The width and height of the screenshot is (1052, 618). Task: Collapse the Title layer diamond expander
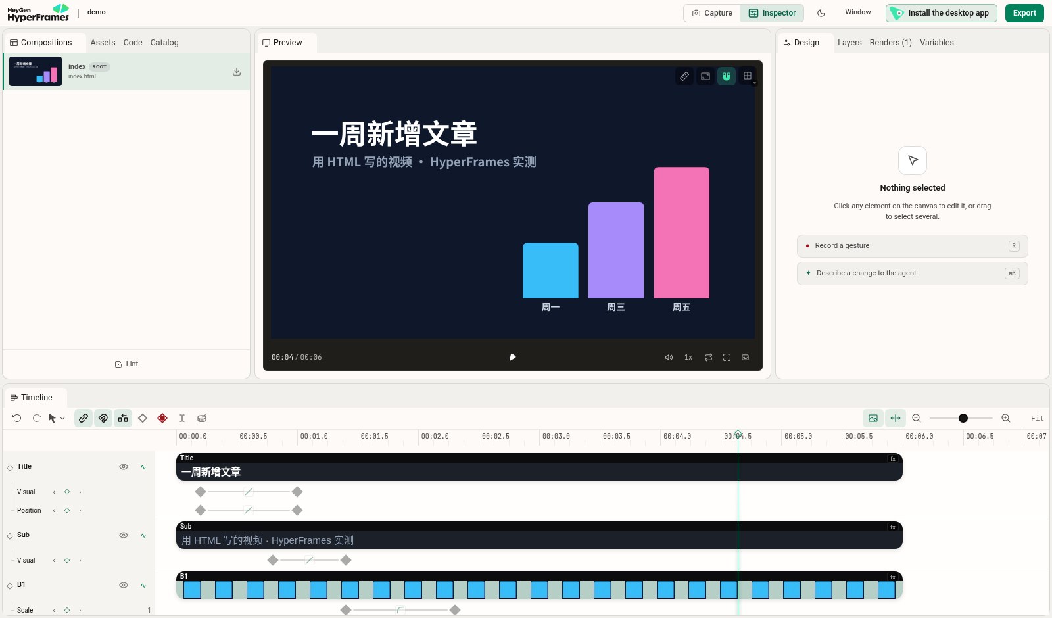point(10,467)
